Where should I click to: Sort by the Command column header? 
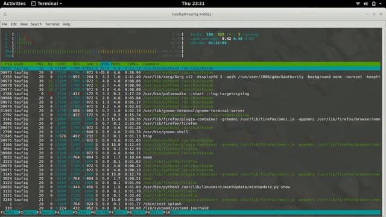151,64
